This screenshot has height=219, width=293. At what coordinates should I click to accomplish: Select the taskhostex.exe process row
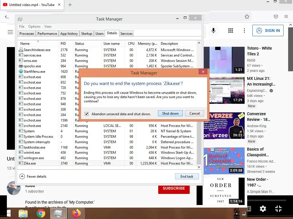pyautogui.click(x=106, y=147)
